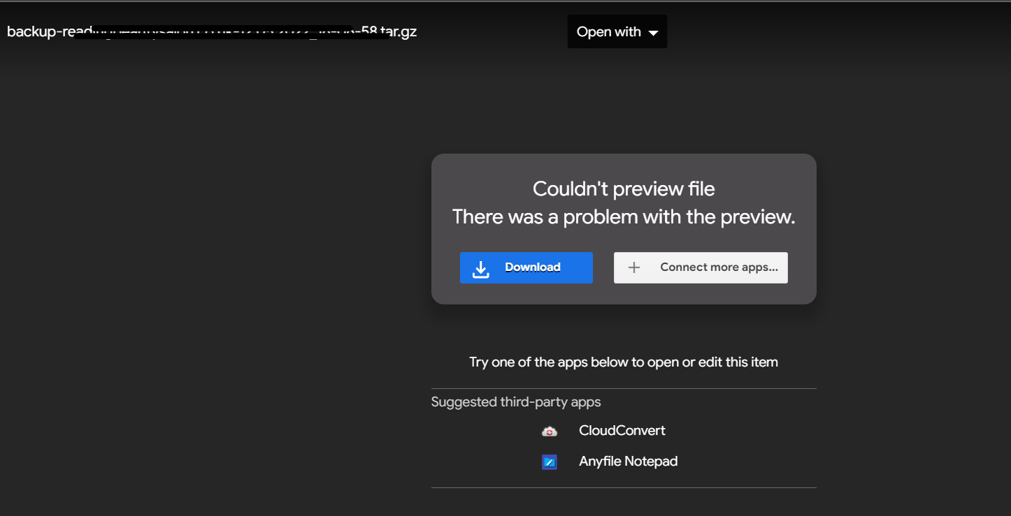
Task: Select the Anyfile Notepad app name
Action: (629, 462)
